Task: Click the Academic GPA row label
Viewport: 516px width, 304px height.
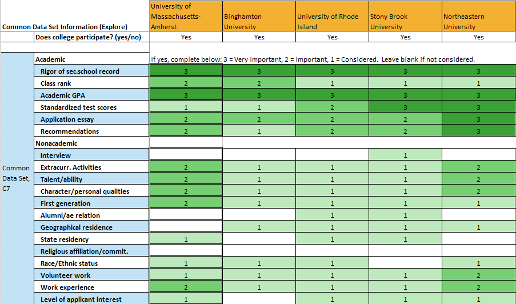Action: [x=91, y=95]
